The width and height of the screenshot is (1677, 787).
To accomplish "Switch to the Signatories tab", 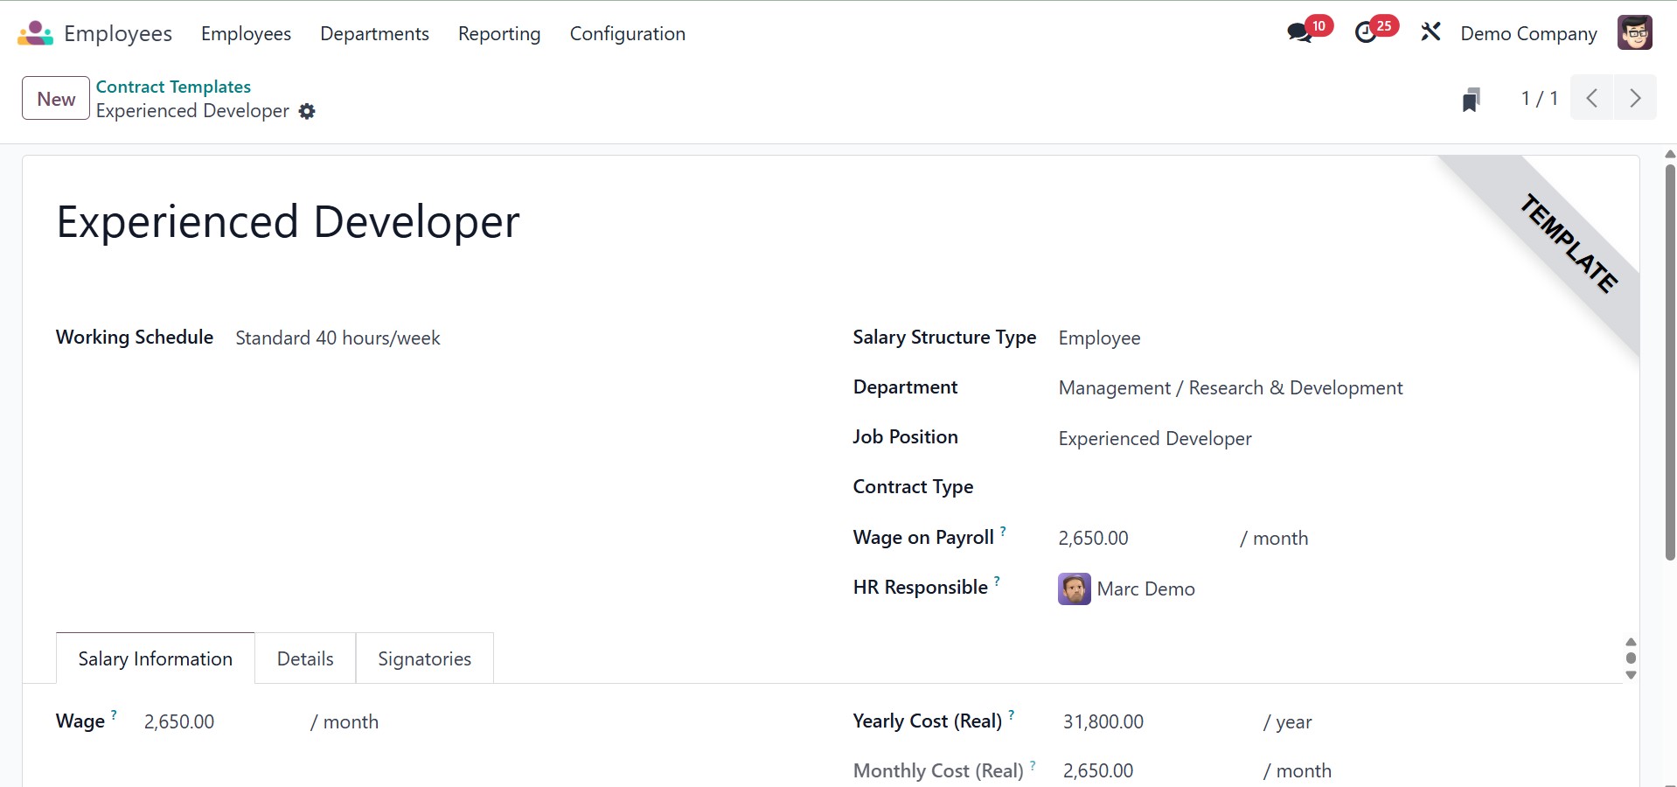I will click(x=425, y=658).
